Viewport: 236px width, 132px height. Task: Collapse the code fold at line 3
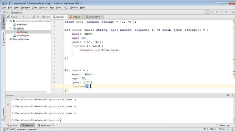coord(63,30)
